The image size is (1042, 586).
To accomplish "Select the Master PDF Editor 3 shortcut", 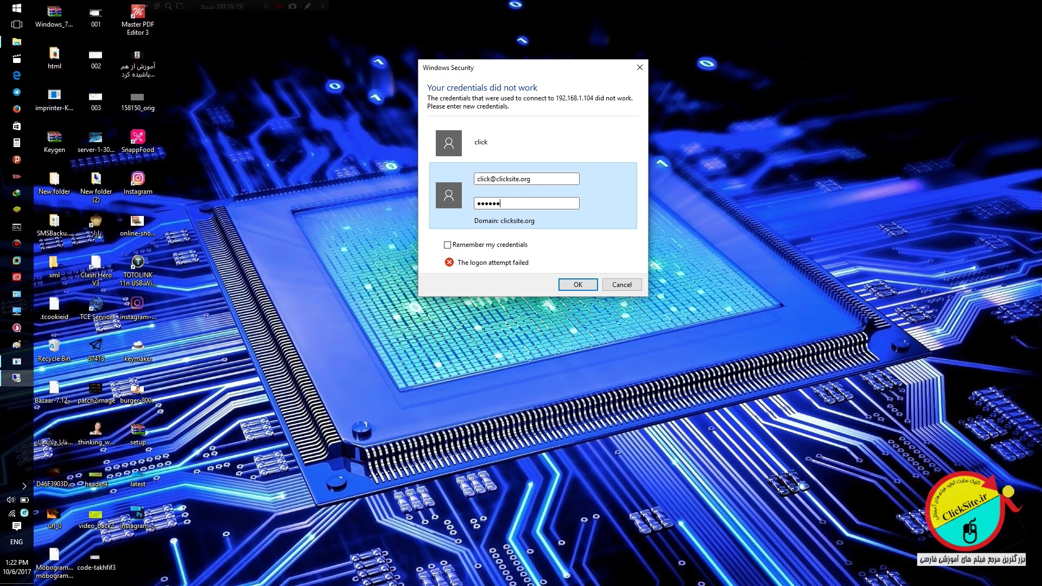I will (x=137, y=19).
